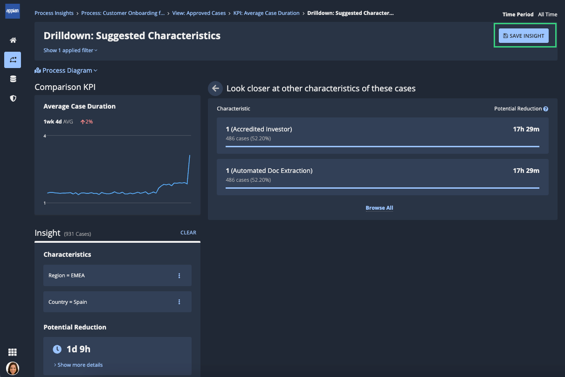Click the user profile avatar

tap(13, 368)
